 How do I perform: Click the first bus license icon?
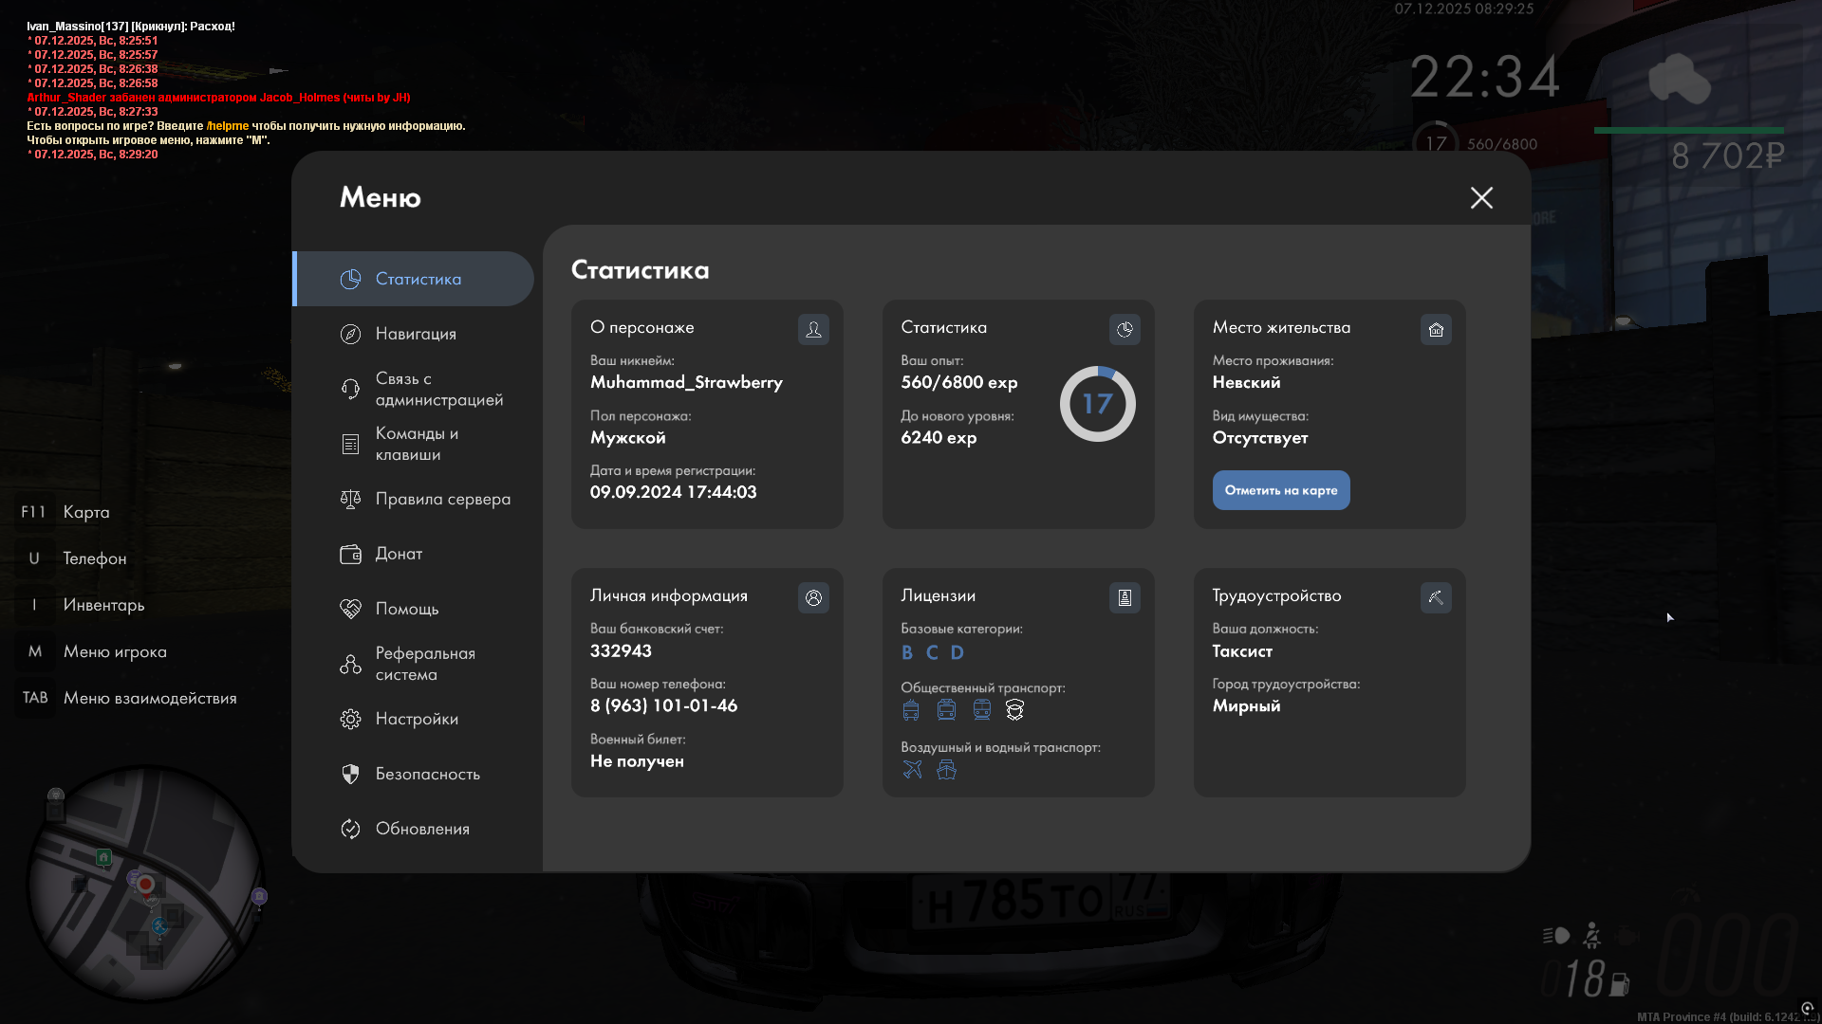(911, 710)
